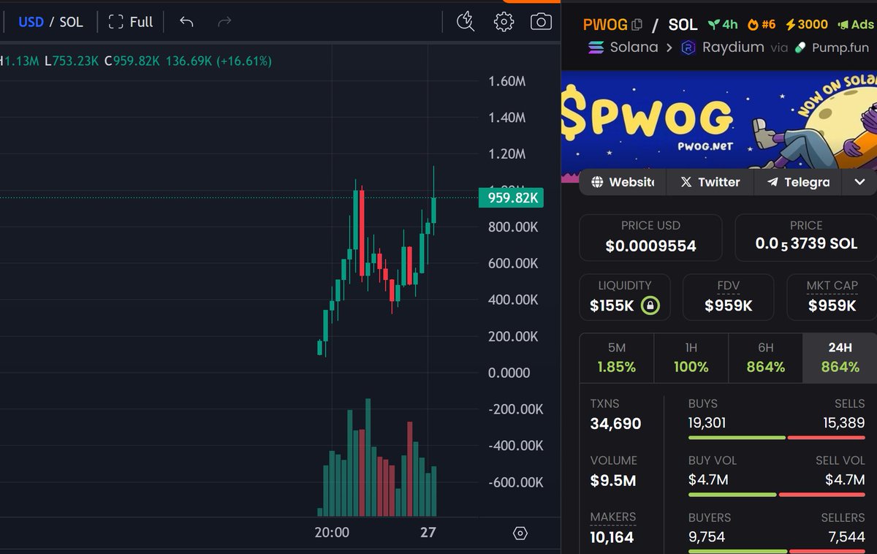877x554 pixels.
Task: Click the Ads megaphone badge
Action: tap(855, 24)
